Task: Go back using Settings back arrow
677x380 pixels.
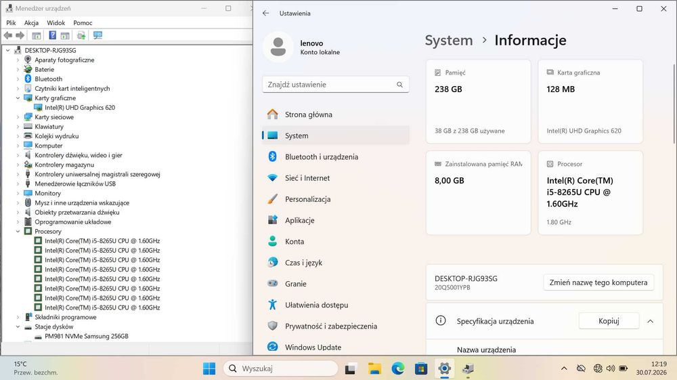Action: pos(265,14)
